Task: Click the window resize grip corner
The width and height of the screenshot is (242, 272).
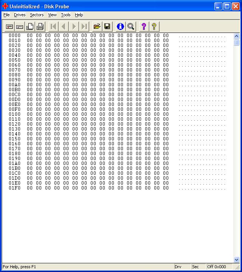Action: point(237,267)
